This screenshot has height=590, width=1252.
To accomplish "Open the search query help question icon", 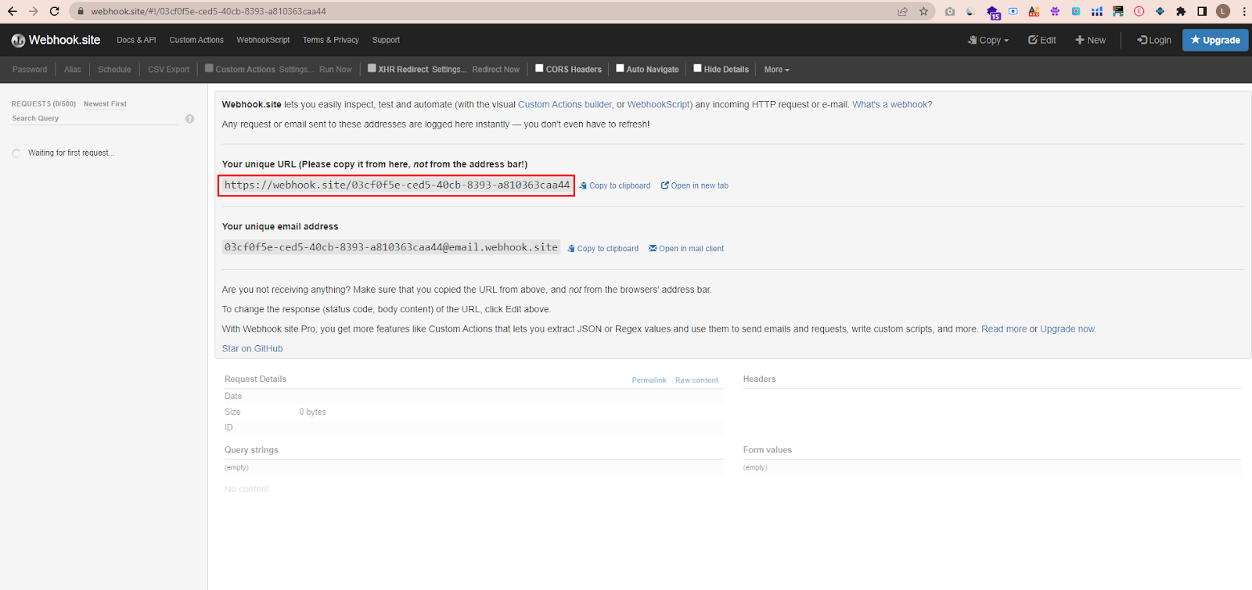I will tap(189, 119).
